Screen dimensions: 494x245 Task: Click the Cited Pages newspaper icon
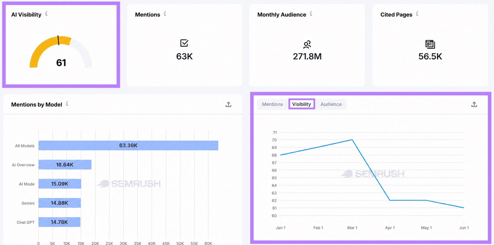point(430,44)
